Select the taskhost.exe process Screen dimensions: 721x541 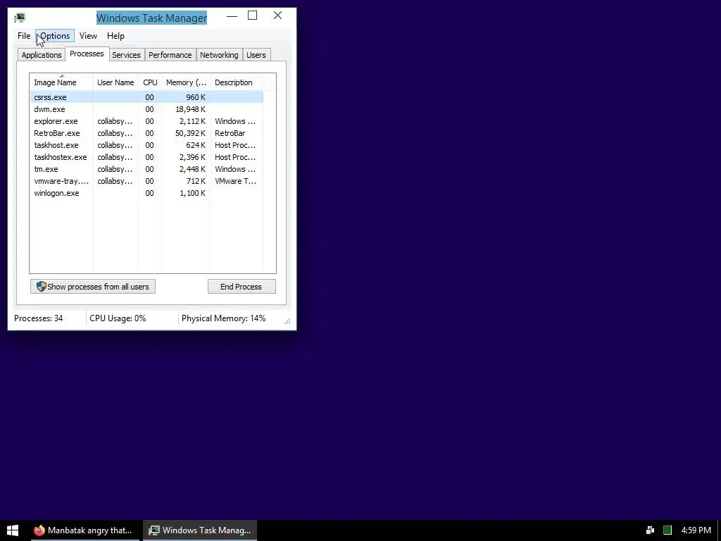[x=146, y=145]
